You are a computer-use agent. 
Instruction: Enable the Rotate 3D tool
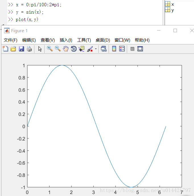[74, 49]
